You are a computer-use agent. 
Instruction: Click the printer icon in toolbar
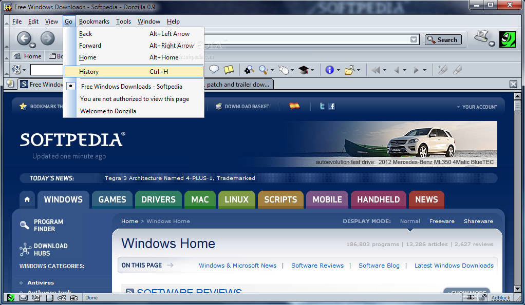[x=481, y=36]
